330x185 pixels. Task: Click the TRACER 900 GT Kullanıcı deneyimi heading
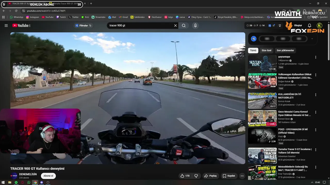coord(37,169)
